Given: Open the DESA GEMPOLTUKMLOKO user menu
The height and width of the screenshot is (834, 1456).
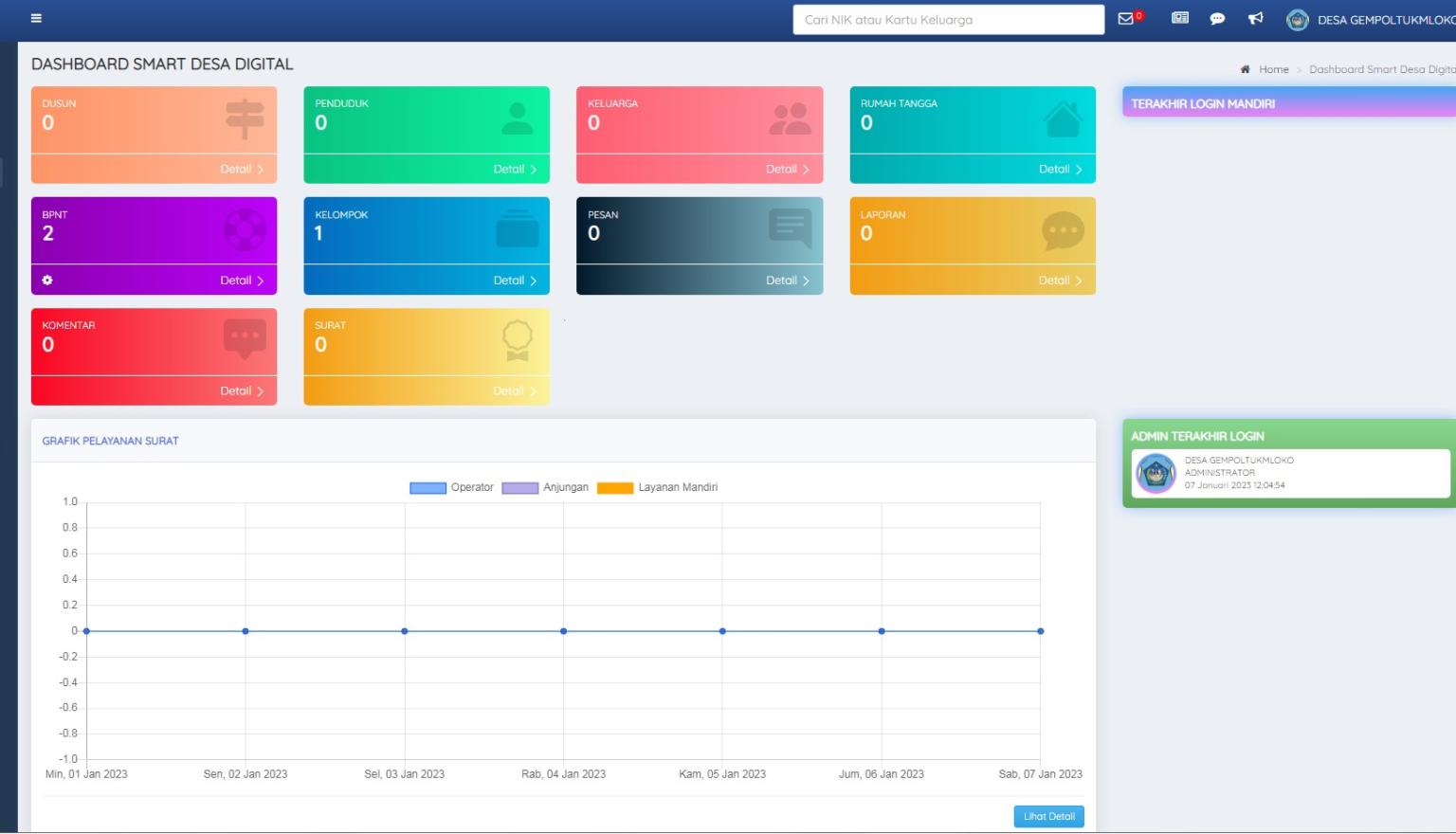Looking at the screenshot, I should coord(1385,20).
